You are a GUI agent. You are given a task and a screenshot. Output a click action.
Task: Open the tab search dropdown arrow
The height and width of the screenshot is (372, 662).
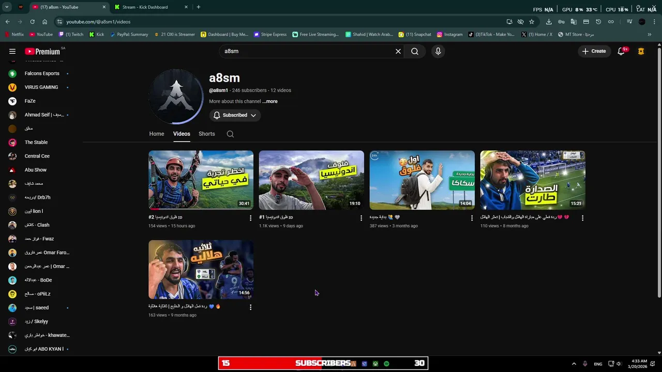(x=7, y=7)
